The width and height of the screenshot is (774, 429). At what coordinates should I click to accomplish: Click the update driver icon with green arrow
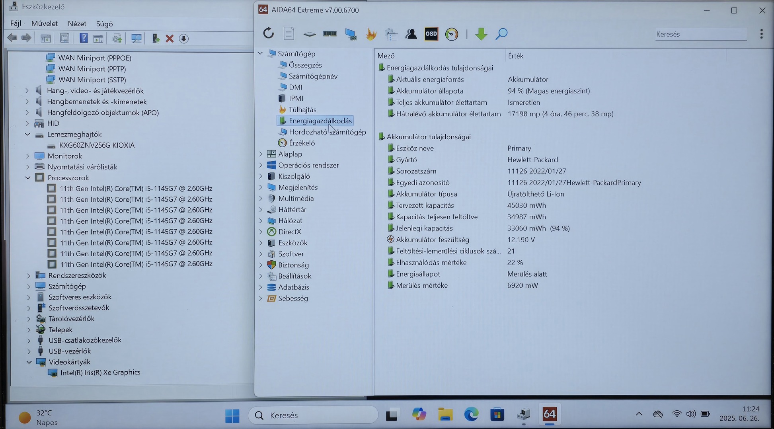tap(156, 39)
